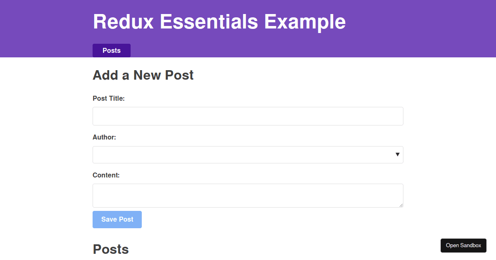The image size is (496, 260).
Task: Click the textarea resize handle
Action: click(401, 205)
